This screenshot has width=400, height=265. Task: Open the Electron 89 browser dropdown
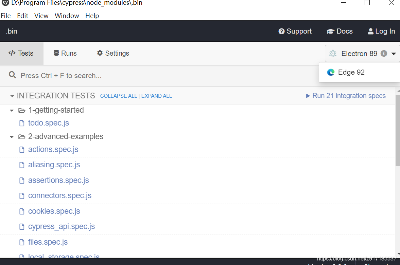363,54
